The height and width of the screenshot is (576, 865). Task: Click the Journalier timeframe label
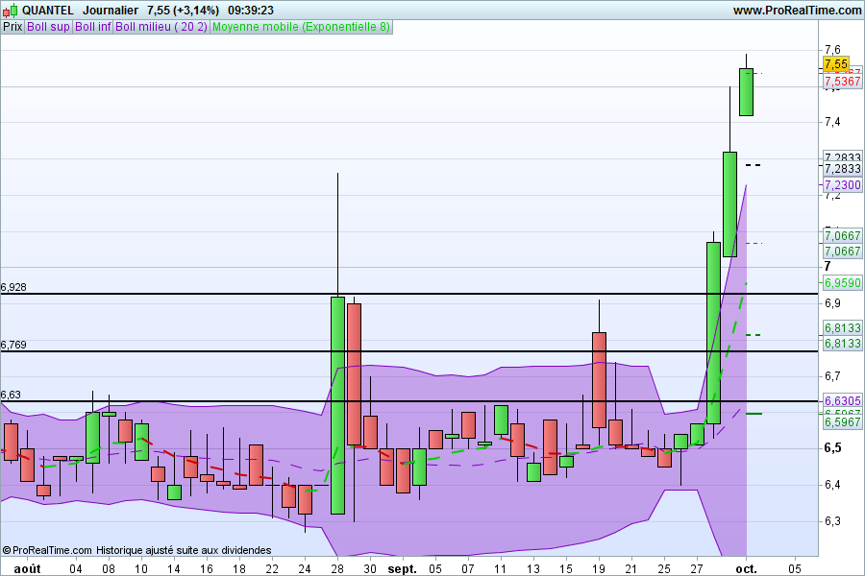click(111, 11)
